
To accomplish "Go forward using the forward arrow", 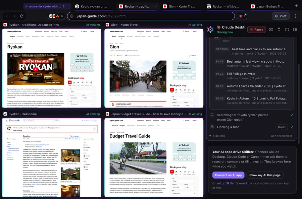I will point(14,16).
